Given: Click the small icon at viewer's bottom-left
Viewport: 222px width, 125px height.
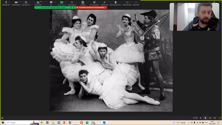Looking at the screenshot, I should [x=2, y=118].
